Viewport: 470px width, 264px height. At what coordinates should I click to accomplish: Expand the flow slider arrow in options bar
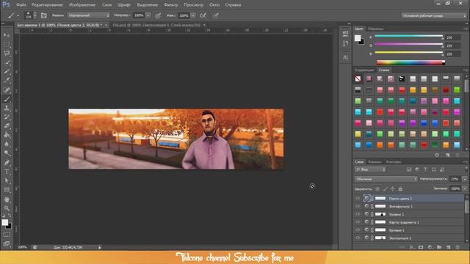(x=193, y=15)
